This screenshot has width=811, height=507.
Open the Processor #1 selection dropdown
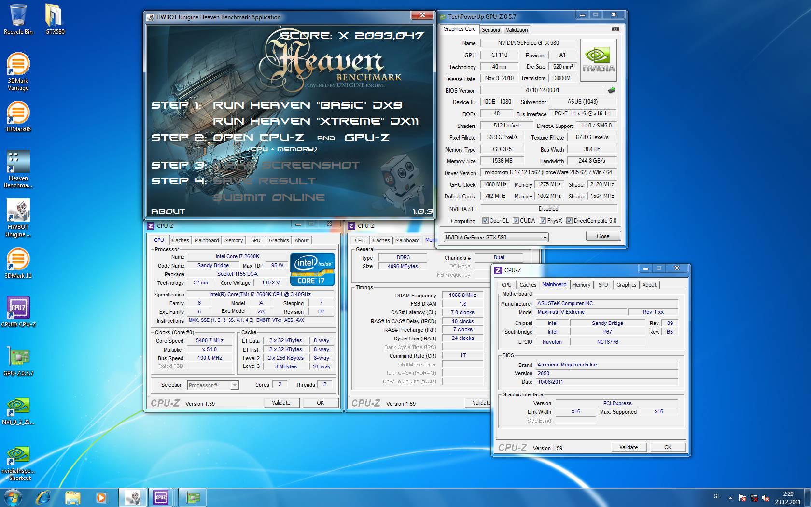(x=213, y=385)
